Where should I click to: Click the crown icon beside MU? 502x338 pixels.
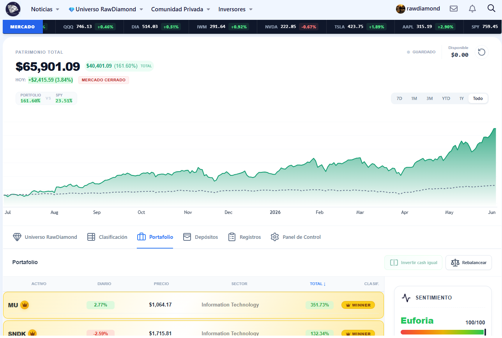click(x=25, y=305)
